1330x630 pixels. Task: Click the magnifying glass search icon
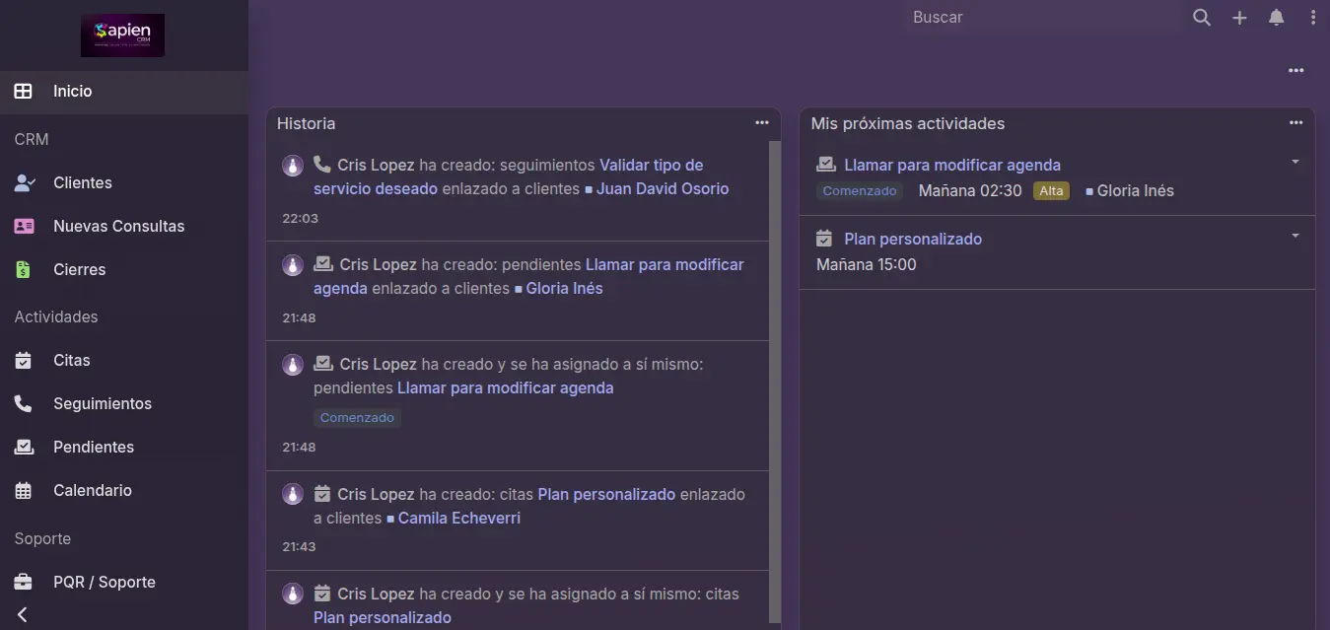click(x=1201, y=17)
